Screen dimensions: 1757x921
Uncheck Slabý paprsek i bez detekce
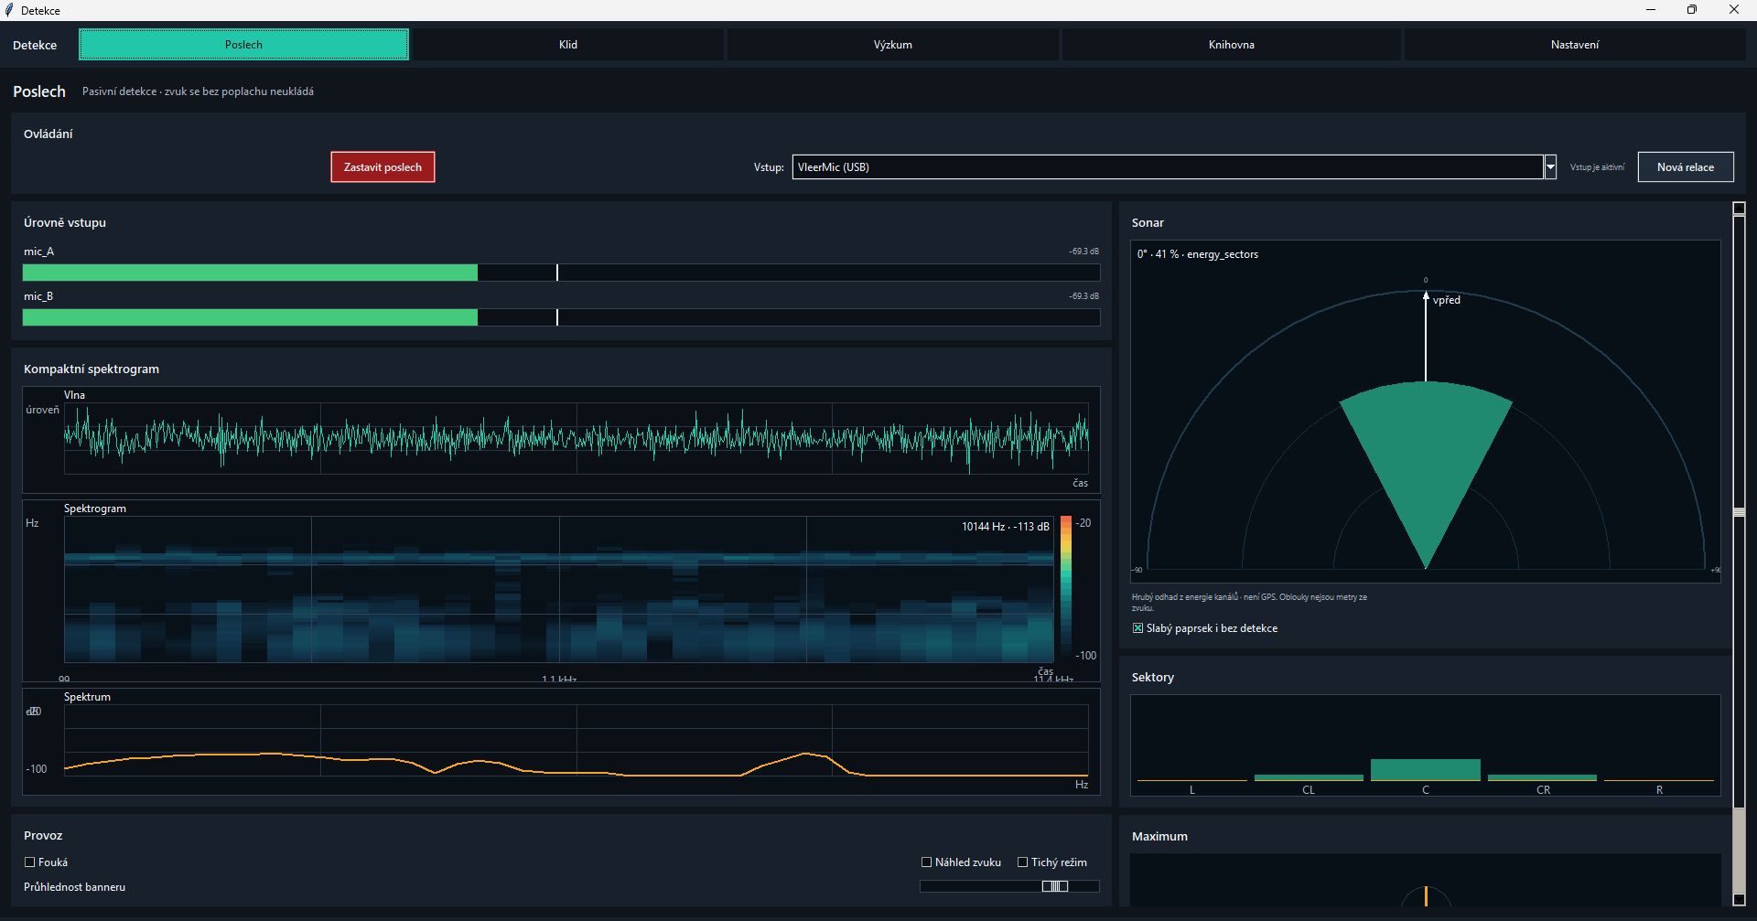point(1137,628)
